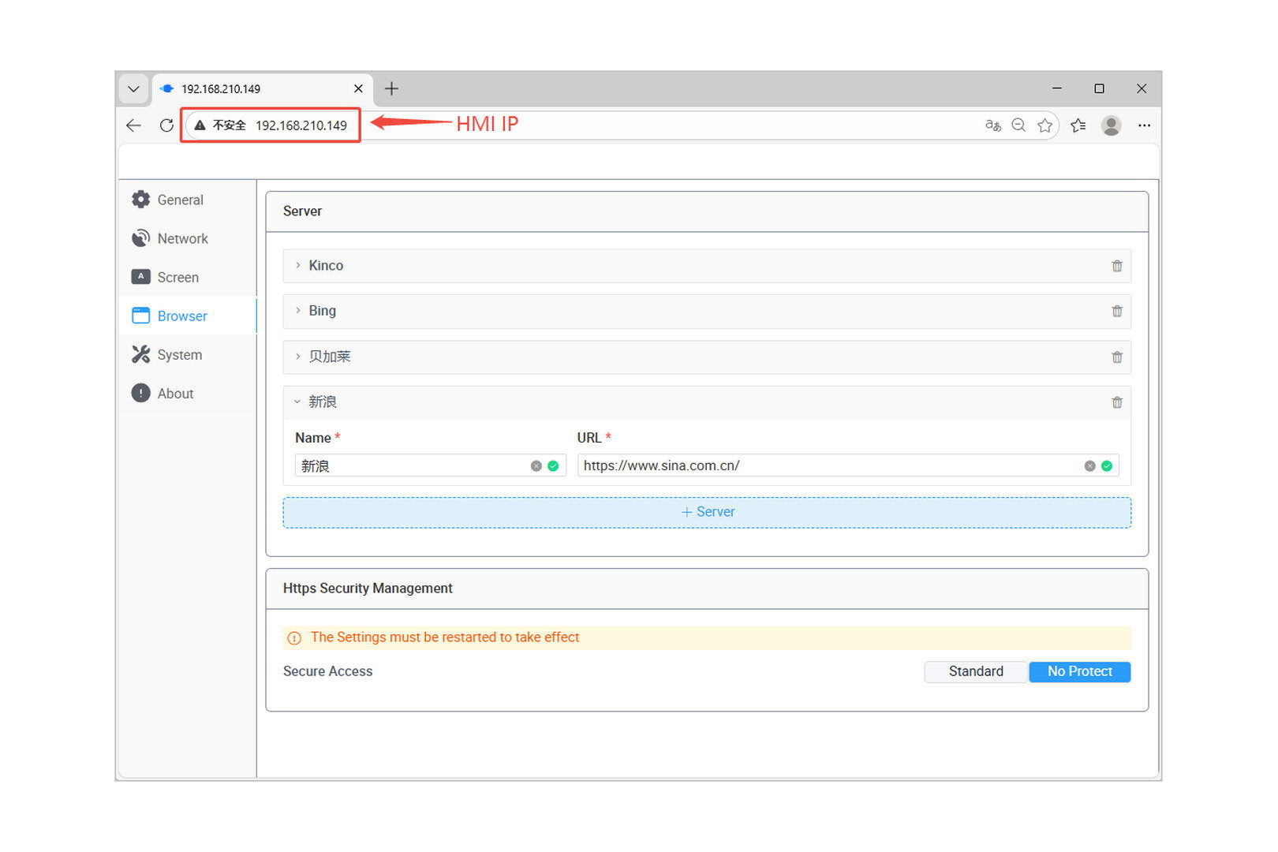Open the tab search dropdown arrow

tap(133, 88)
